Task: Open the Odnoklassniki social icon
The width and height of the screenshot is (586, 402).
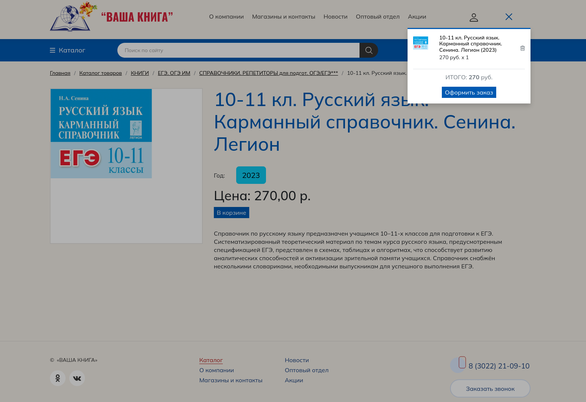Action: pos(58,378)
